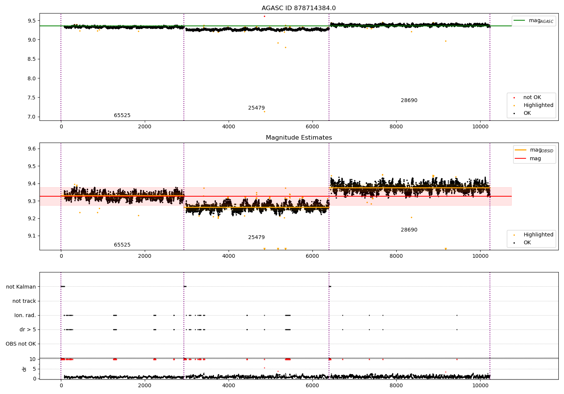Screen dimensions: 564x394
Task: Select the mag OBSID legend entry
Action: (534, 150)
